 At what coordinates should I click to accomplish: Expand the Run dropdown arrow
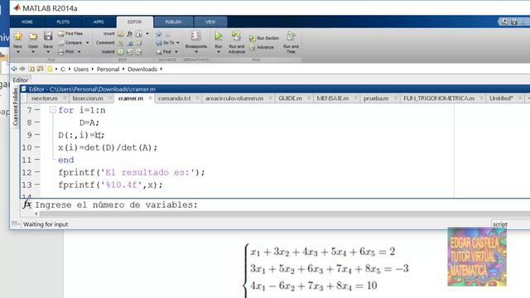tap(219, 52)
